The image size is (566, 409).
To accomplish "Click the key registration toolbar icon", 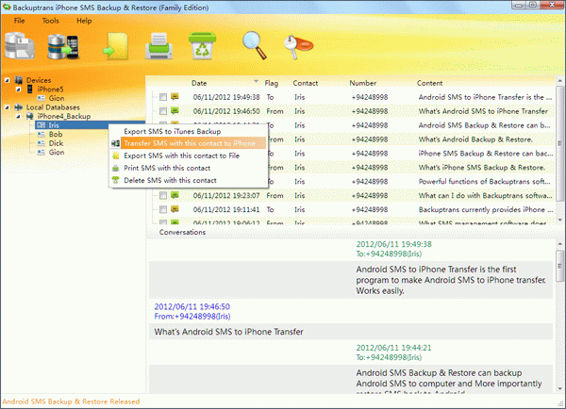I will [298, 46].
